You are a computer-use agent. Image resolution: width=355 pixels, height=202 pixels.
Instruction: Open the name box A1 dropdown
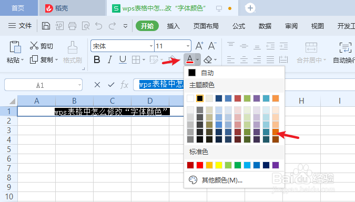(x=79, y=85)
